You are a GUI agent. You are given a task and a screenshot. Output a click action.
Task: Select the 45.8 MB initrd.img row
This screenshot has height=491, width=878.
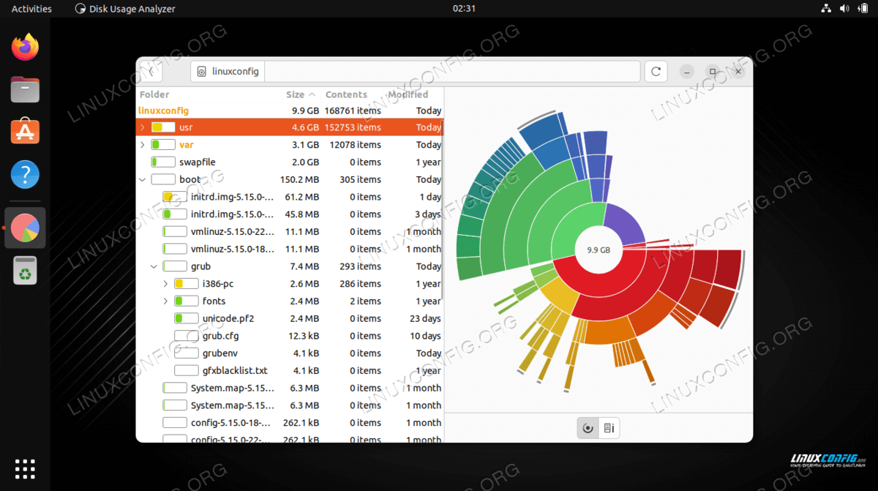290,214
